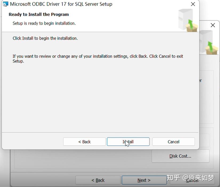Click the Microsoft ODBC Driver 17 title text
This screenshot has width=220, height=187.
pos(61,4)
